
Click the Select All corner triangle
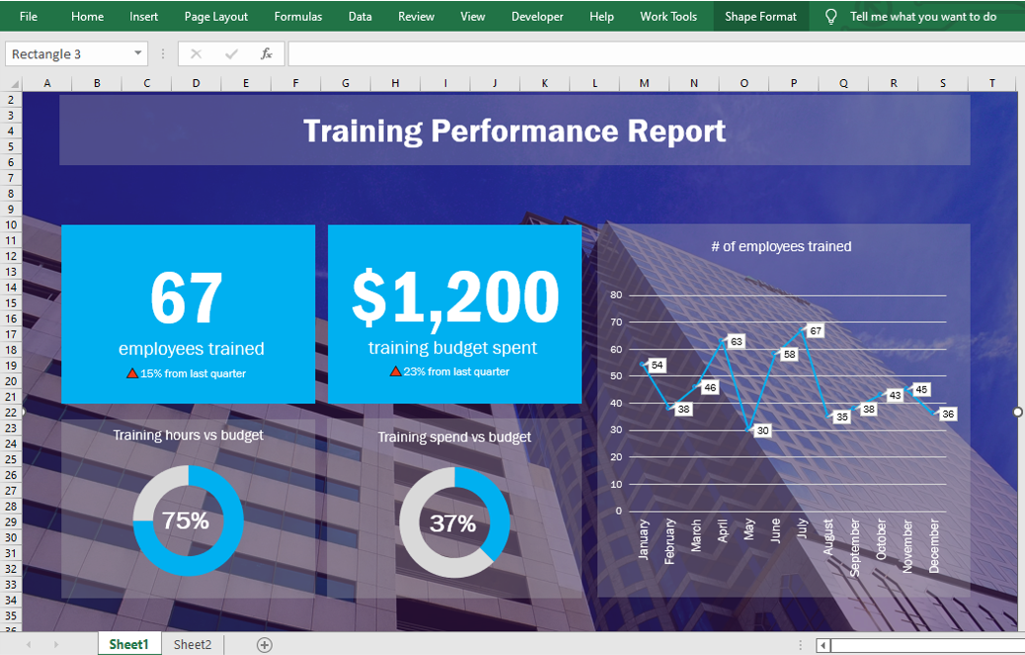click(x=13, y=83)
